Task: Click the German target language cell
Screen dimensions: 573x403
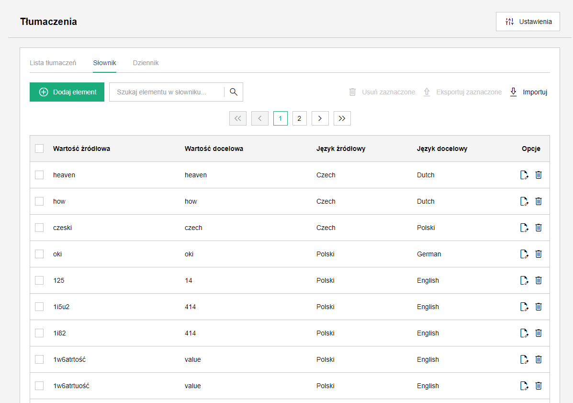Action: (429, 254)
